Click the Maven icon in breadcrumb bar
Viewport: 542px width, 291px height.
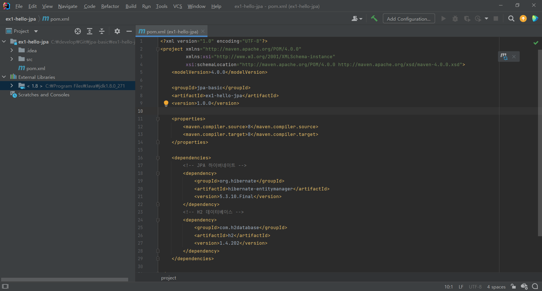pos(45,19)
